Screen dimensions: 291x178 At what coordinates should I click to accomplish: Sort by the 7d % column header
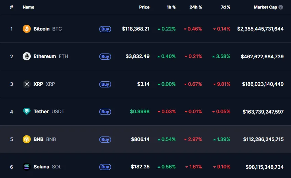coord(225,7)
